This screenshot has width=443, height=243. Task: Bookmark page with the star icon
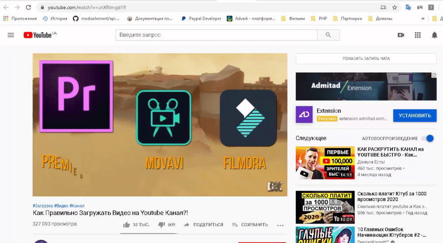tap(395, 8)
